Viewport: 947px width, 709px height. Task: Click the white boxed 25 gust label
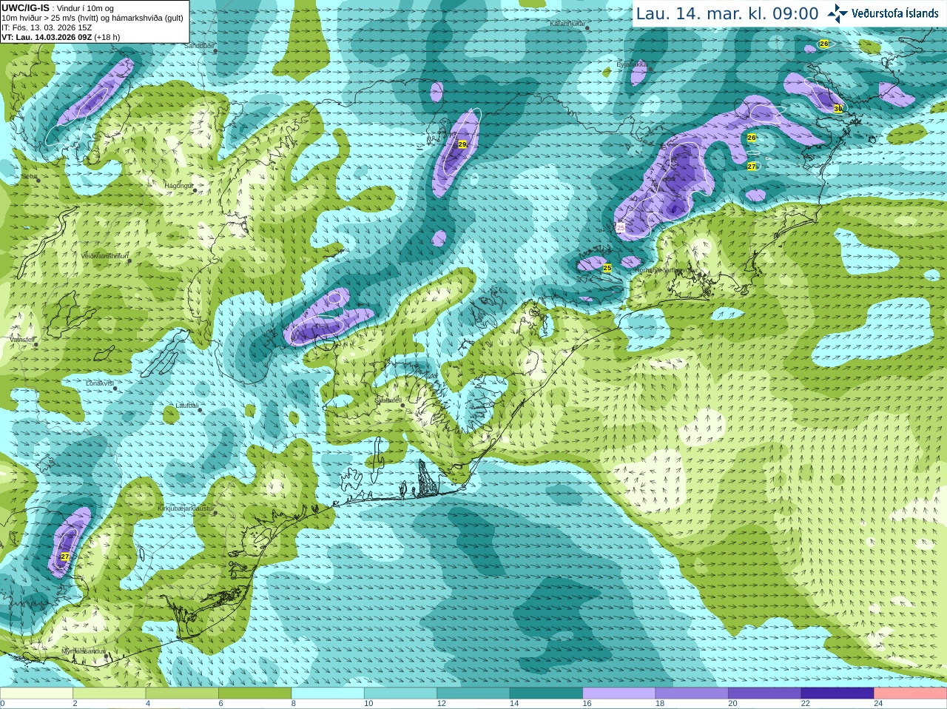point(621,228)
